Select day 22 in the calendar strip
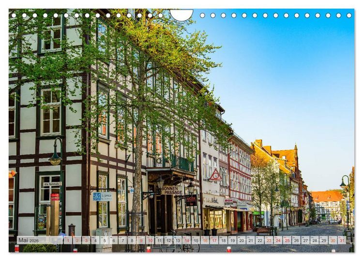This screenshot has height=261, width=363. tap(260, 240)
